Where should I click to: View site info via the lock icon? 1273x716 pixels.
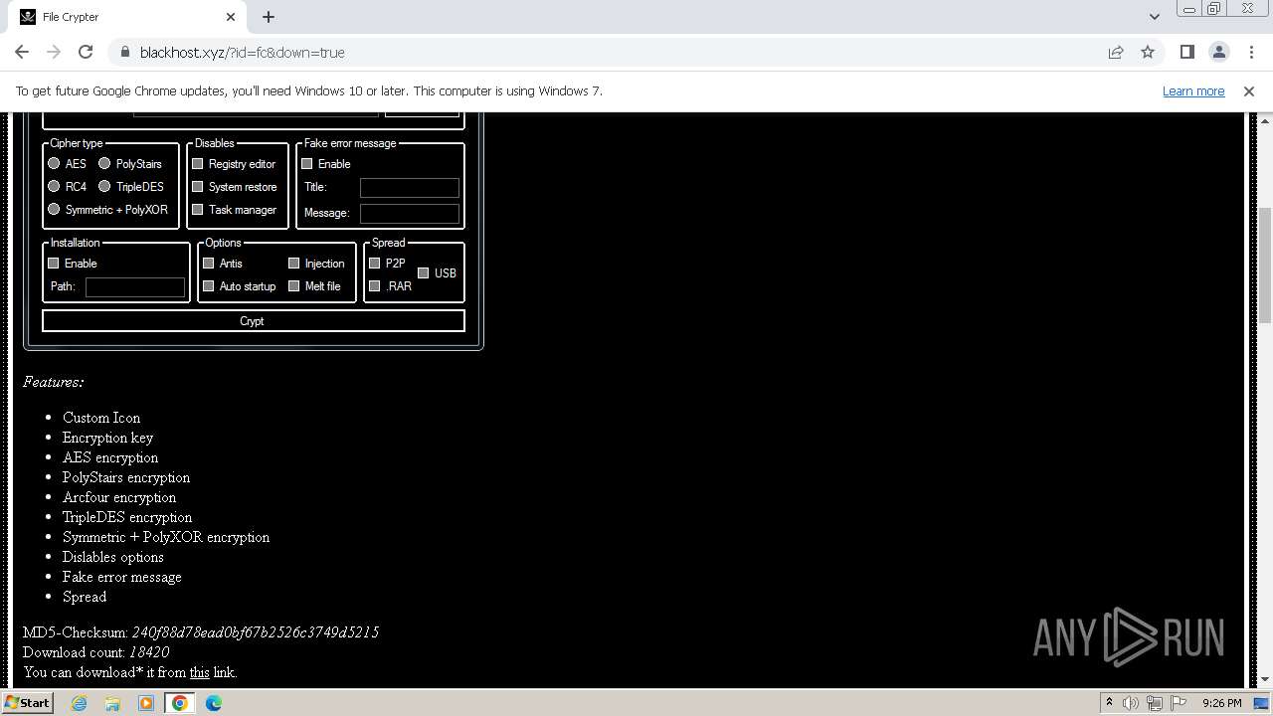(125, 52)
